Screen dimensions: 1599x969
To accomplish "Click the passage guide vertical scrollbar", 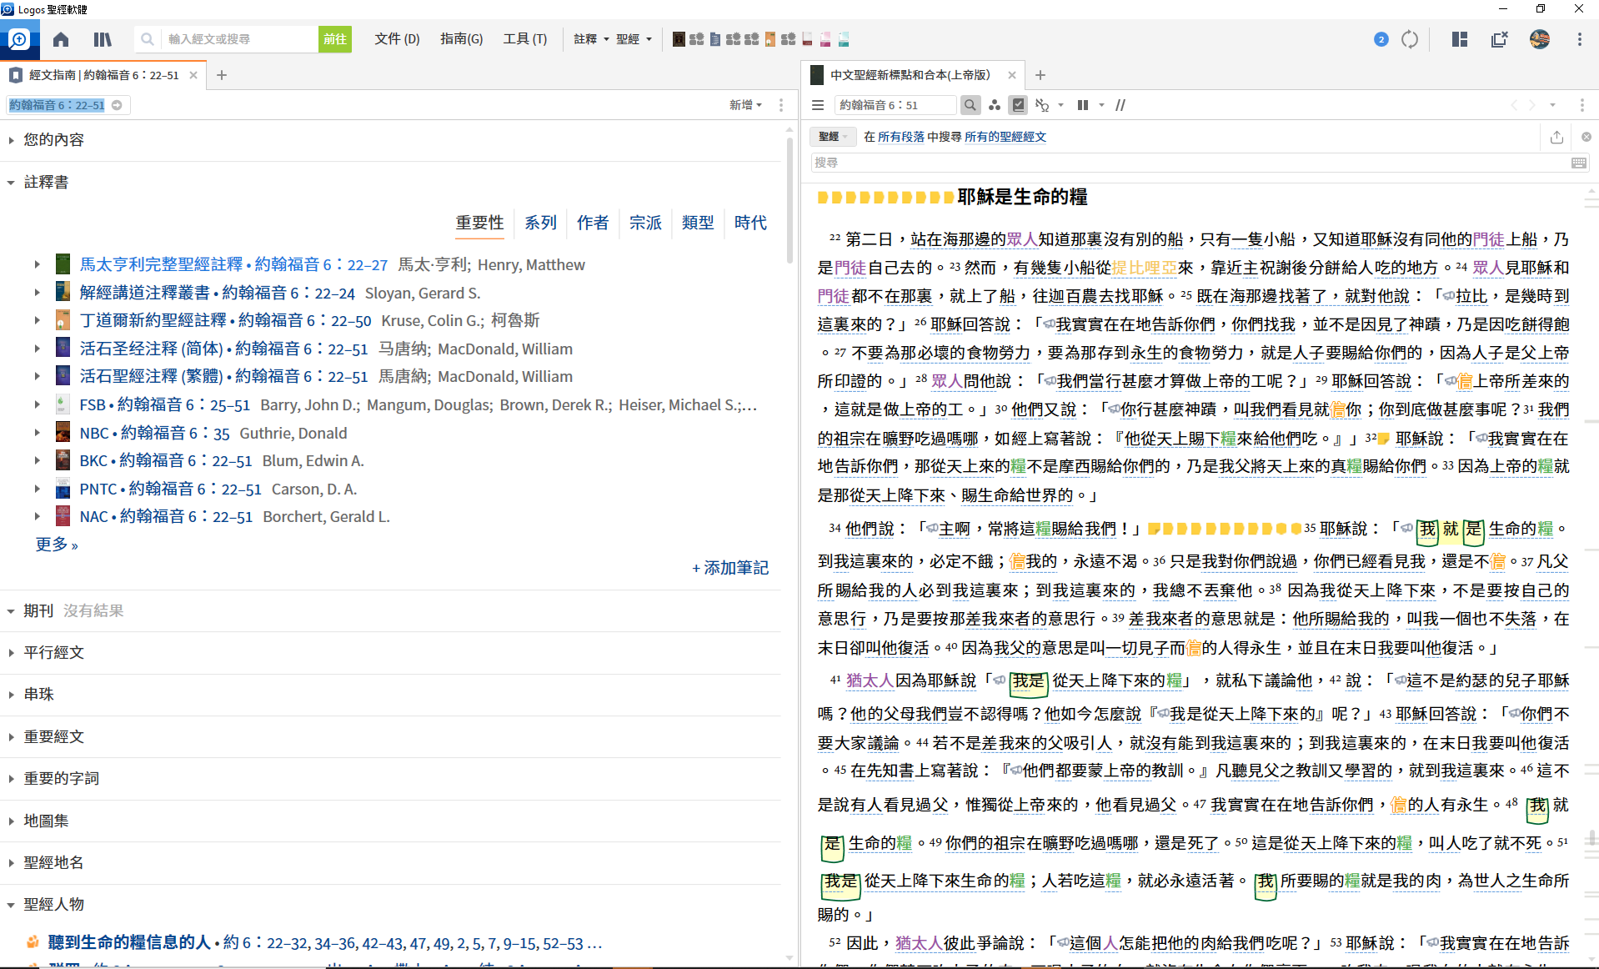I will pyautogui.click(x=789, y=200).
